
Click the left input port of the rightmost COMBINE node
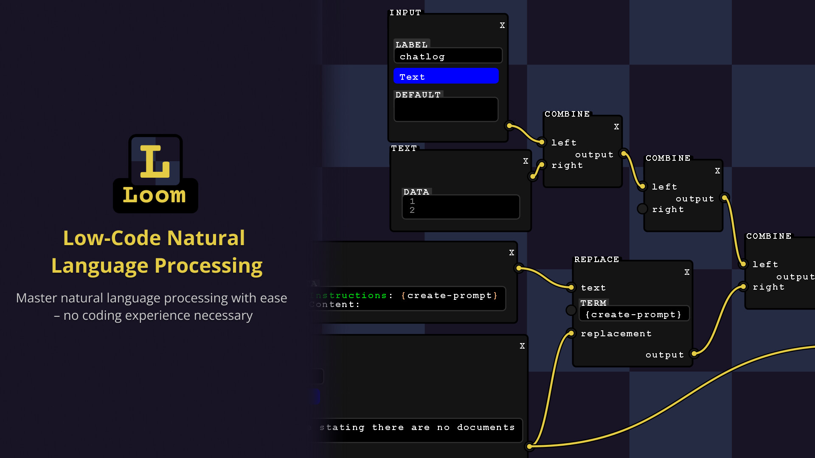[x=743, y=264]
